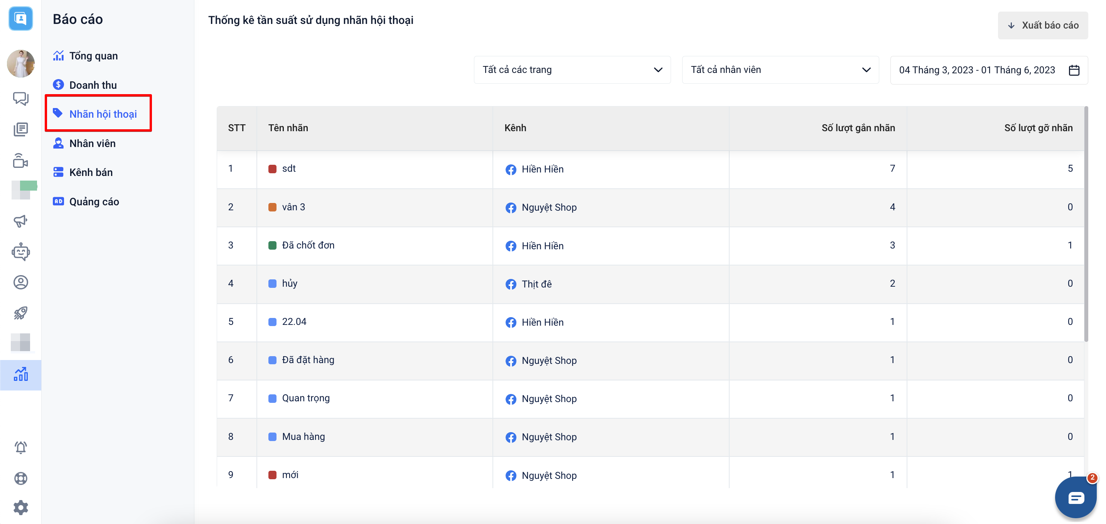Click the Xuất báo cáo button
1106x524 pixels.
(1042, 25)
